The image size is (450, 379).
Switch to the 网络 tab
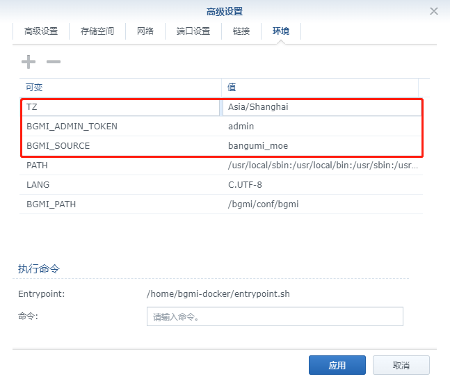(145, 31)
